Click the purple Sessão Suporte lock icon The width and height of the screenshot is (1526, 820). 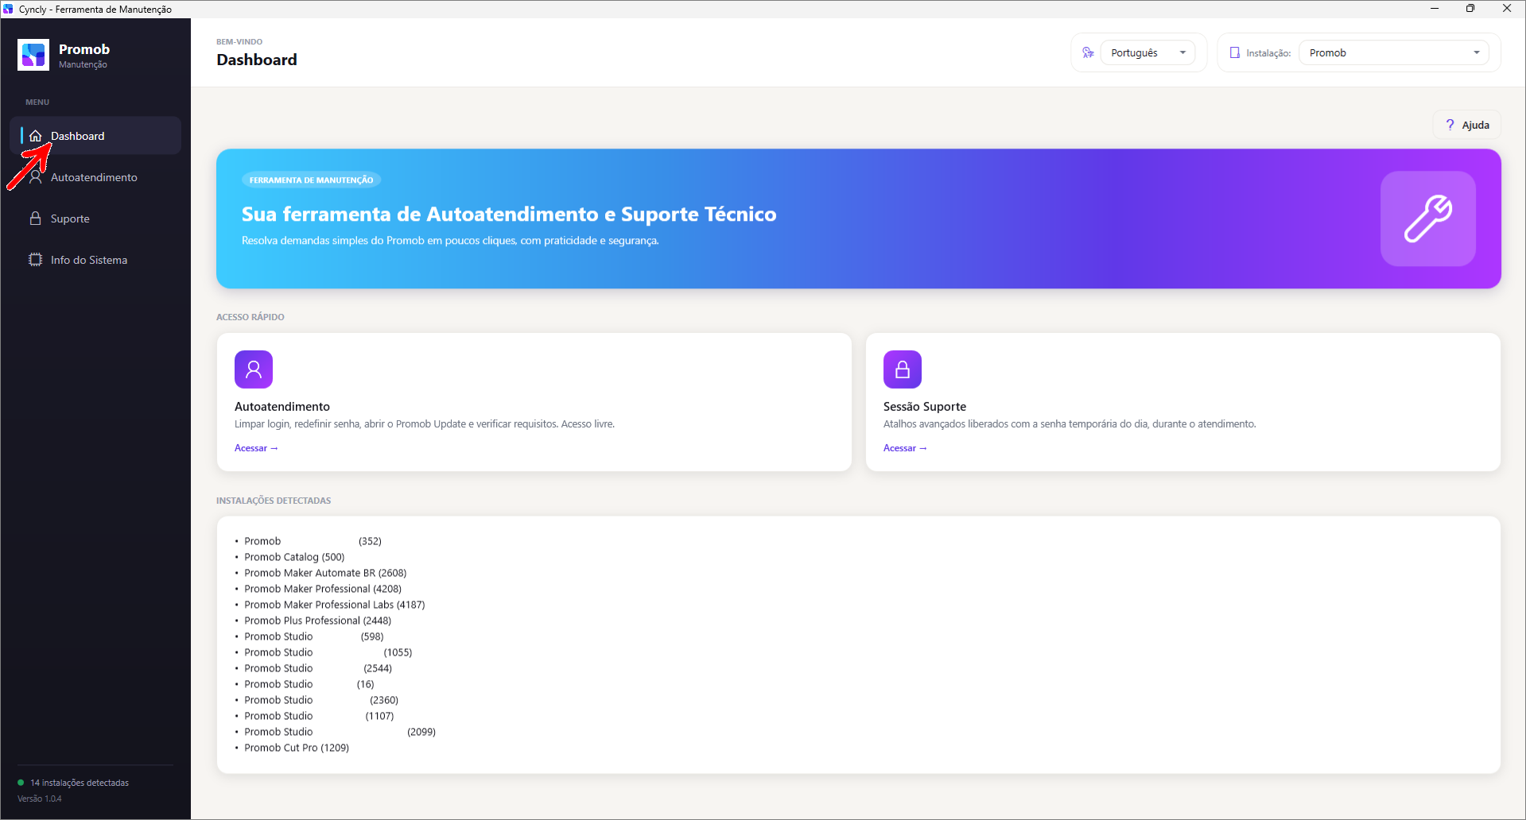pyautogui.click(x=903, y=369)
